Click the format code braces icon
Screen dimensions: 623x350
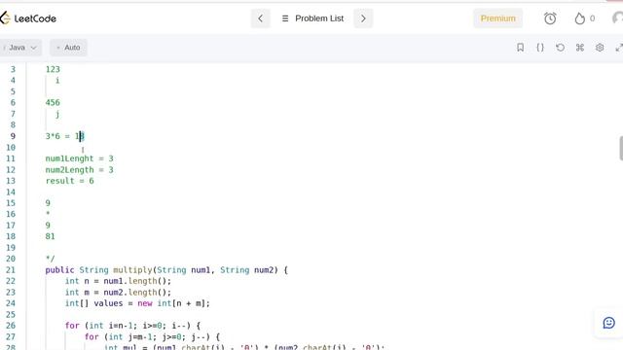pos(540,48)
